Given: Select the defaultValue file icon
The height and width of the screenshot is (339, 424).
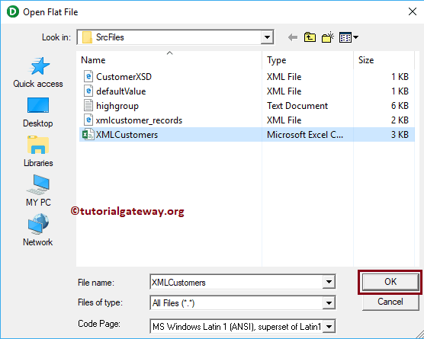Looking at the screenshot, I should [88, 91].
